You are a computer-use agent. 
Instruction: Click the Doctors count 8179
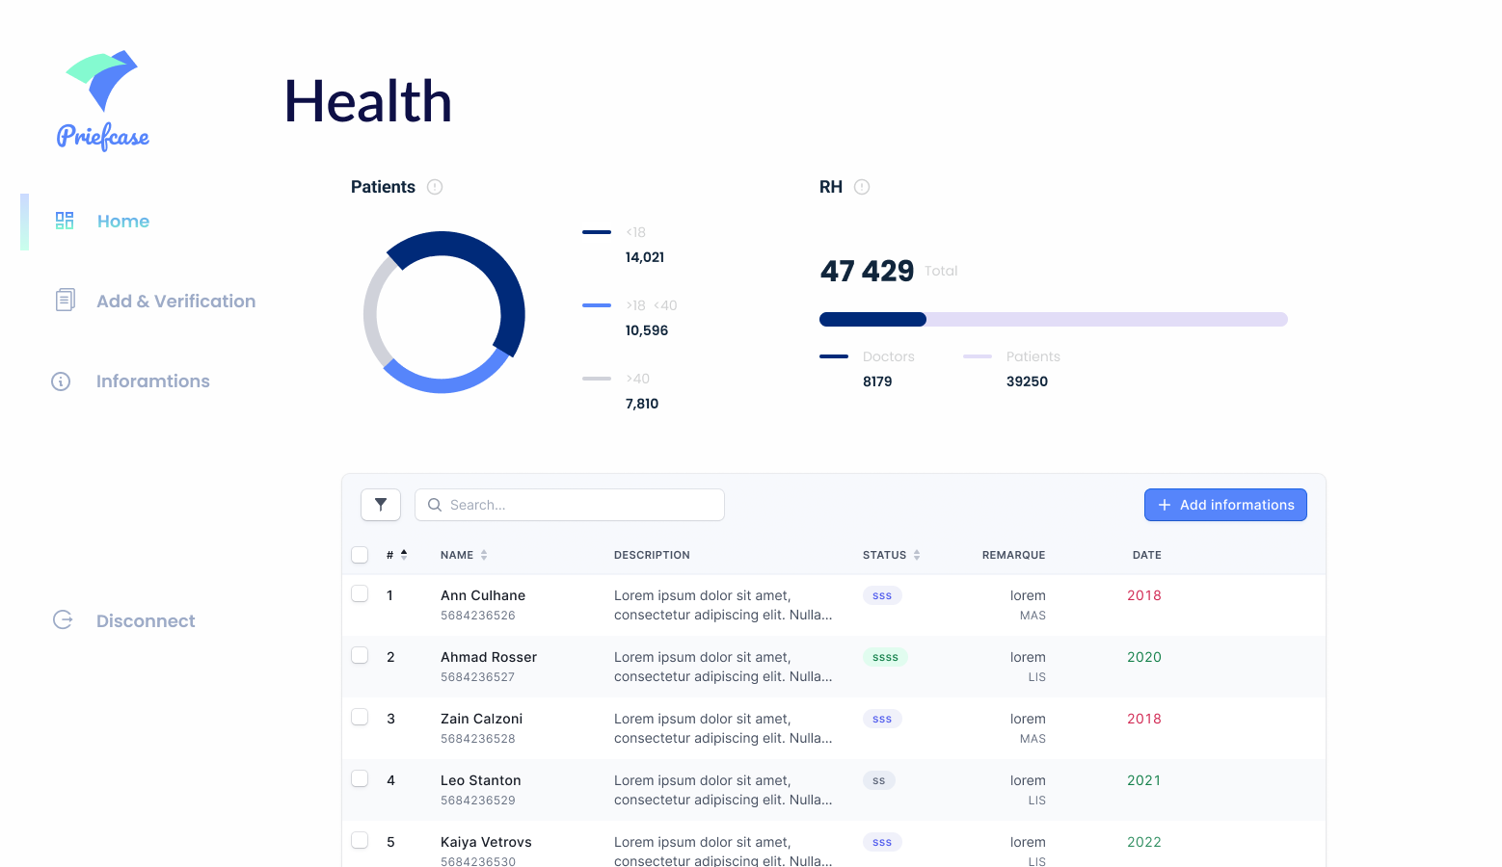coord(877,381)
